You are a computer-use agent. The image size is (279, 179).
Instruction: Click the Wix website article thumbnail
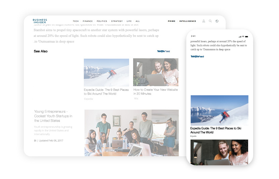tap(156, 72)
